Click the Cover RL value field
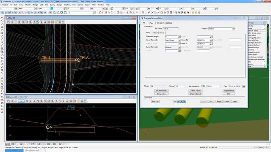271x152 pixels. pyautogui.click(x=203, y=40)
